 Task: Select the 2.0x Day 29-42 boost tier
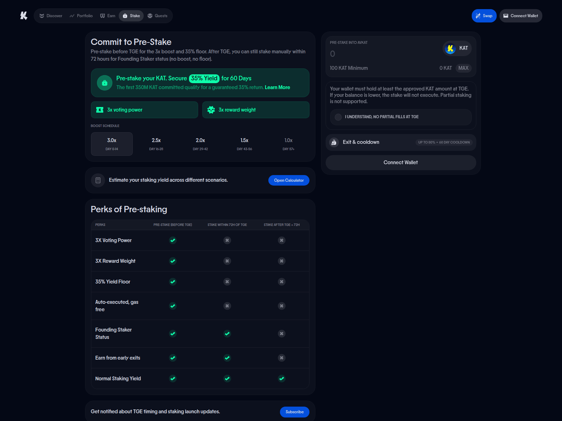pyautogui.click(x=200, y=144)
